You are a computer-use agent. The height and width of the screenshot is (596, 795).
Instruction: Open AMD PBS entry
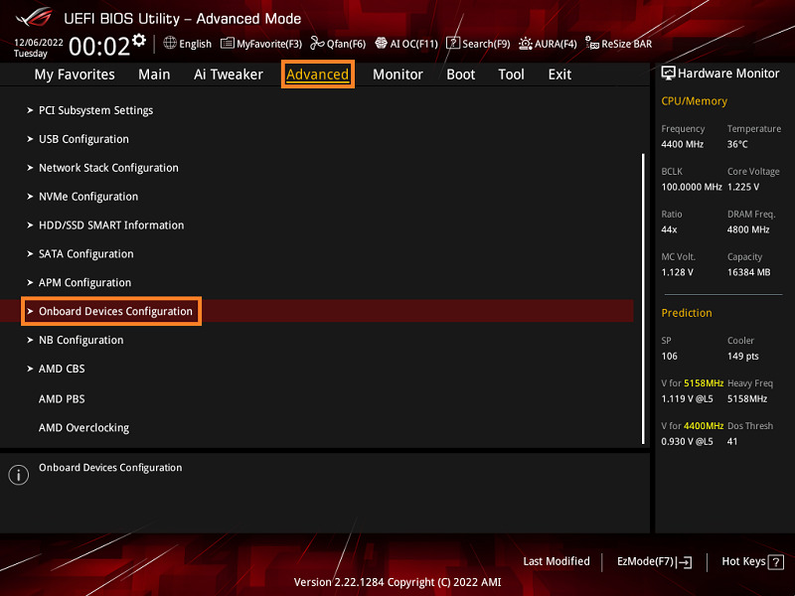62,399
